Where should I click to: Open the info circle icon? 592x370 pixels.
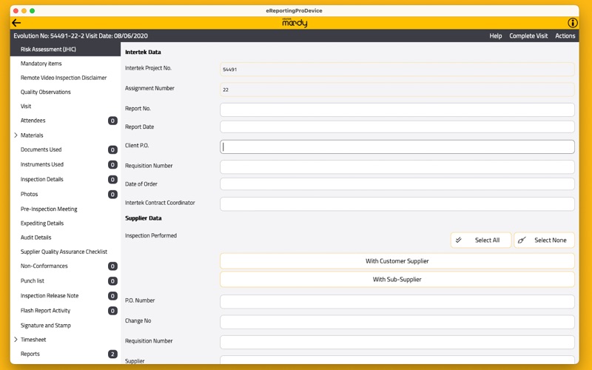572,23
